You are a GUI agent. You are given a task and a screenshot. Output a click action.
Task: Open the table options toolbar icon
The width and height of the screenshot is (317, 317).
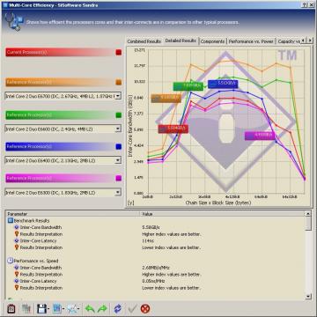click(x=56, y=309)
